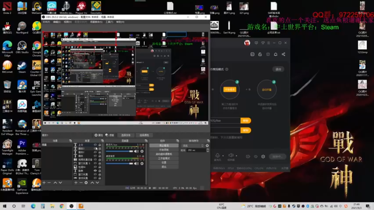Image resolution: width=374 pixels, height=210 pixels.
Task: Click 工作室模式 button in OBS
Action: [164, 158]
